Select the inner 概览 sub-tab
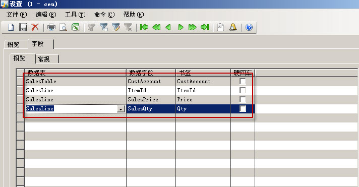 coord(22,58)
